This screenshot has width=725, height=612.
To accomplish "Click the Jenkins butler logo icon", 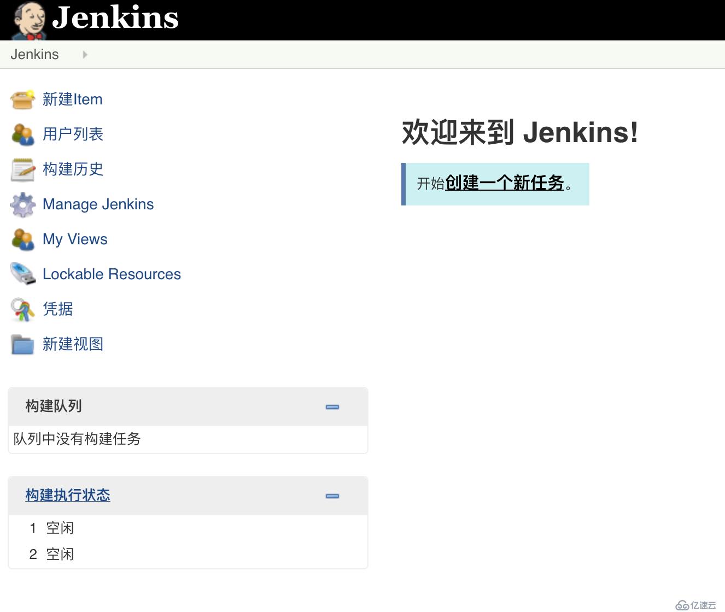I will point(29,20).
